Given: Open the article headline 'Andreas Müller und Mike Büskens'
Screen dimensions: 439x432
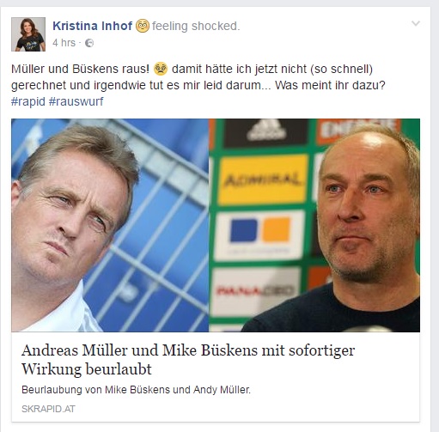Looking at the screenshot, I should 188,360.
